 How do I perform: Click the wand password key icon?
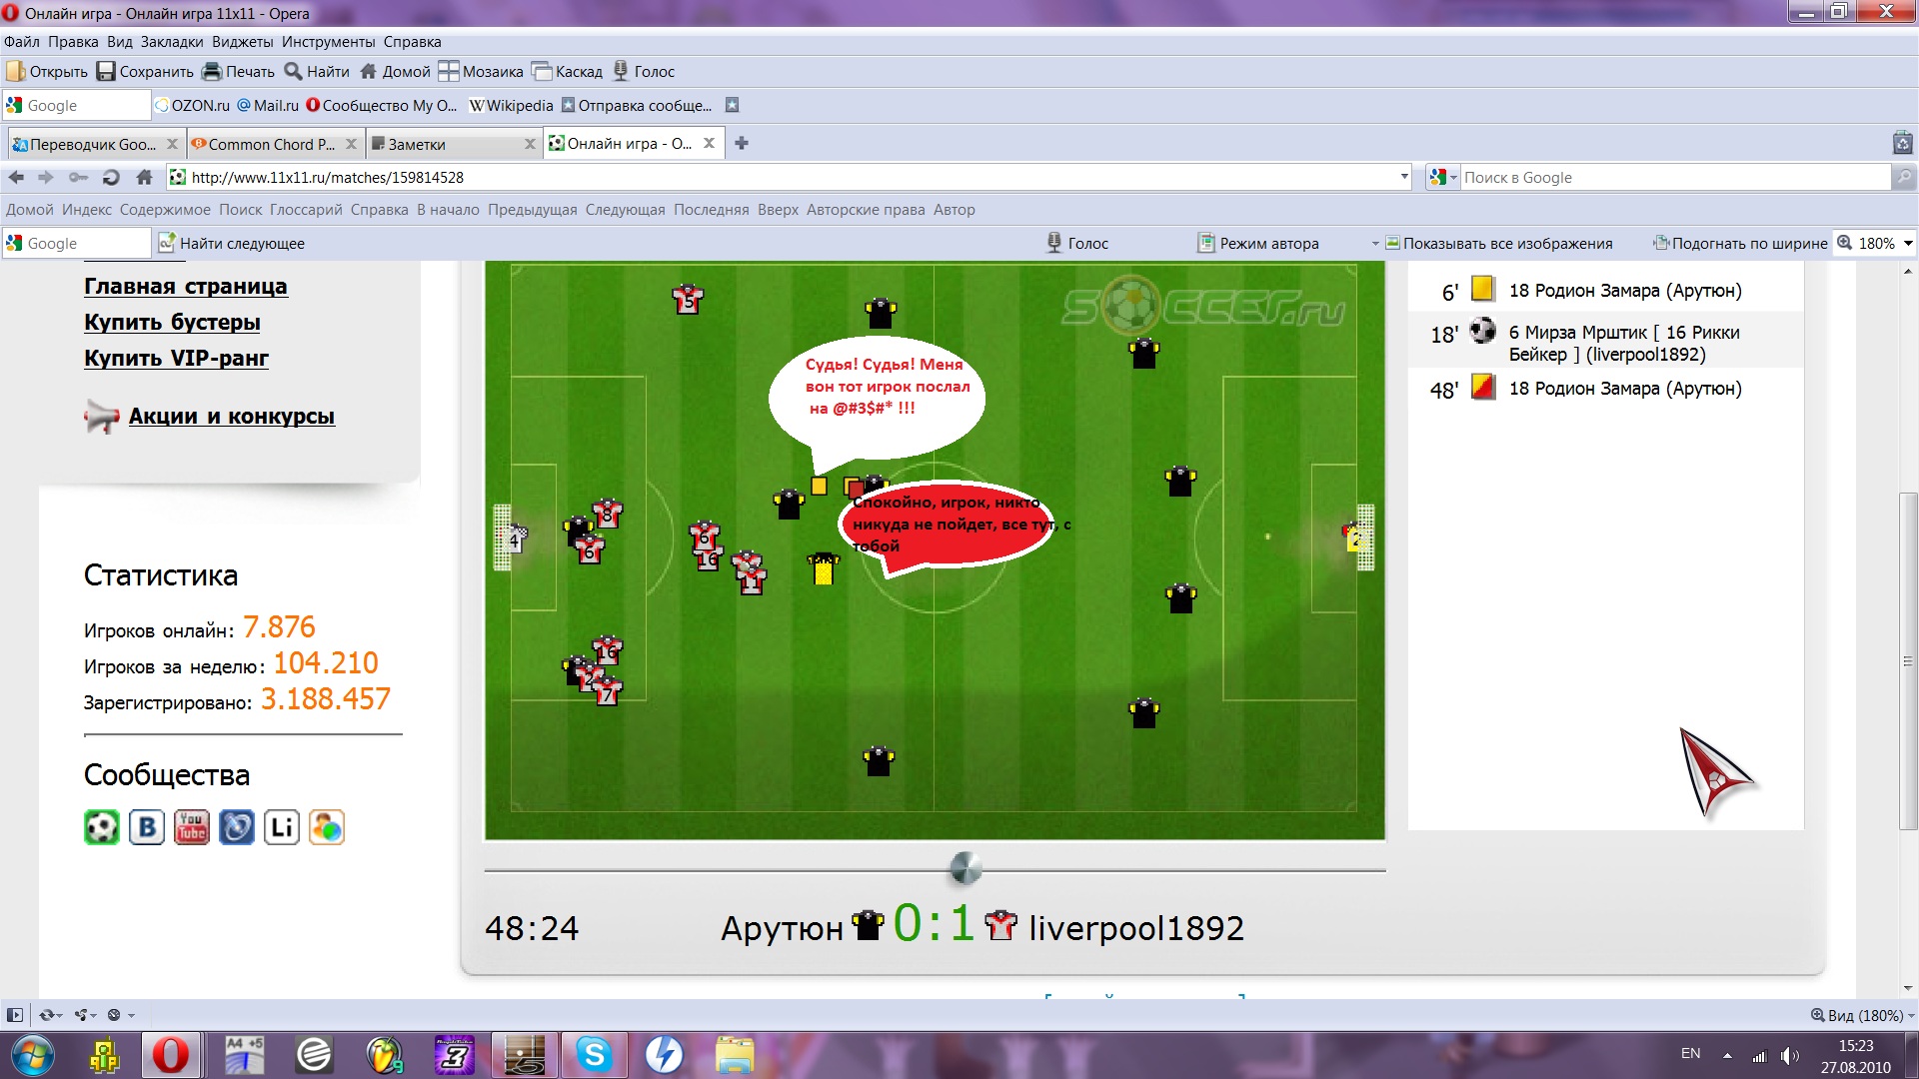point(78,177)
